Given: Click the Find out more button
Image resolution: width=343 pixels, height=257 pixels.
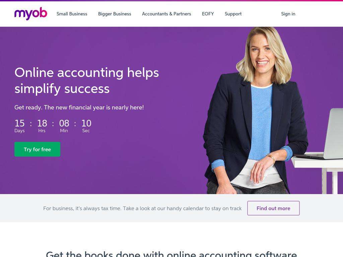Looking at the screenshot, I should 273,208.
